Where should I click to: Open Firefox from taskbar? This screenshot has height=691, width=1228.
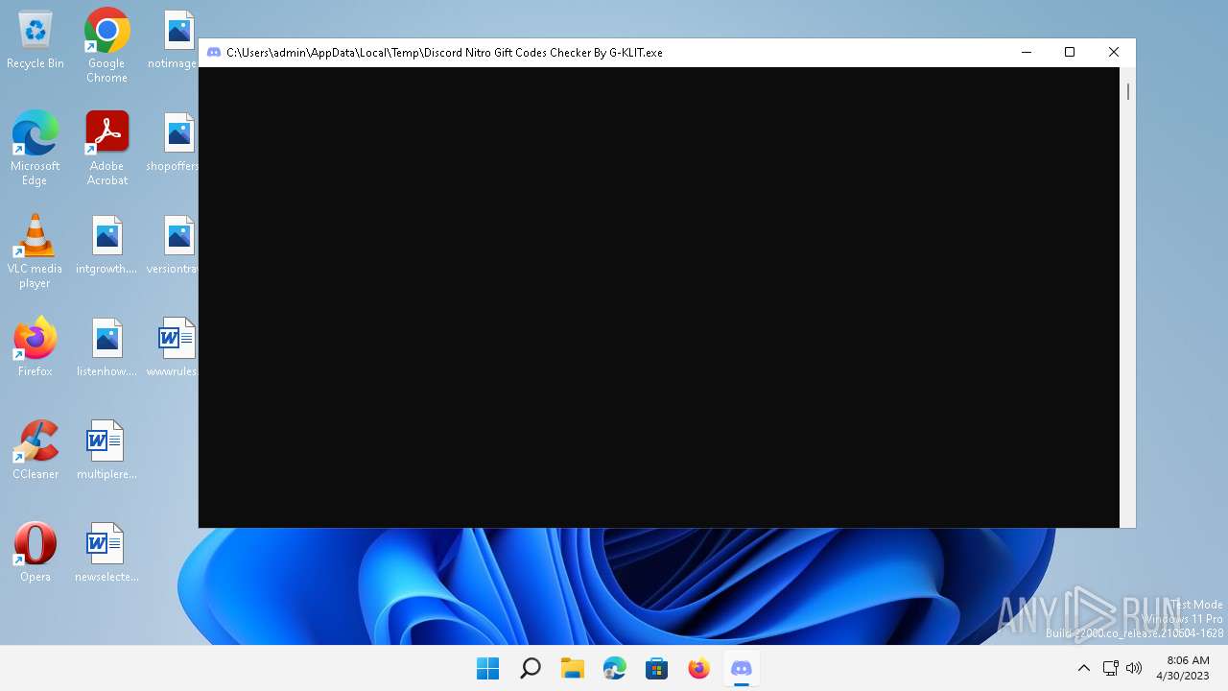coord(699,668)
